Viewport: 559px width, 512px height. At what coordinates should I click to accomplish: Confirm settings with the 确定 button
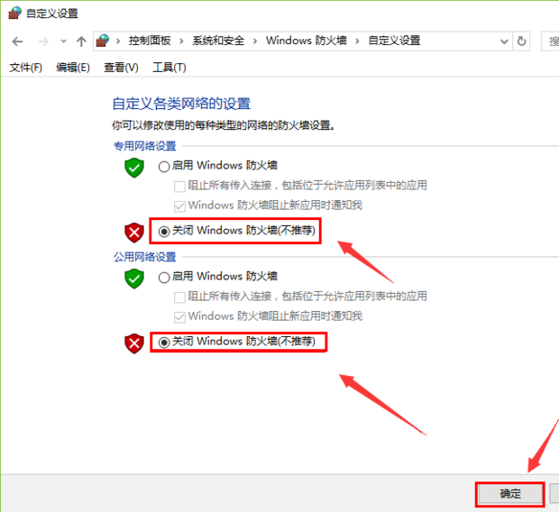[509, 494]
